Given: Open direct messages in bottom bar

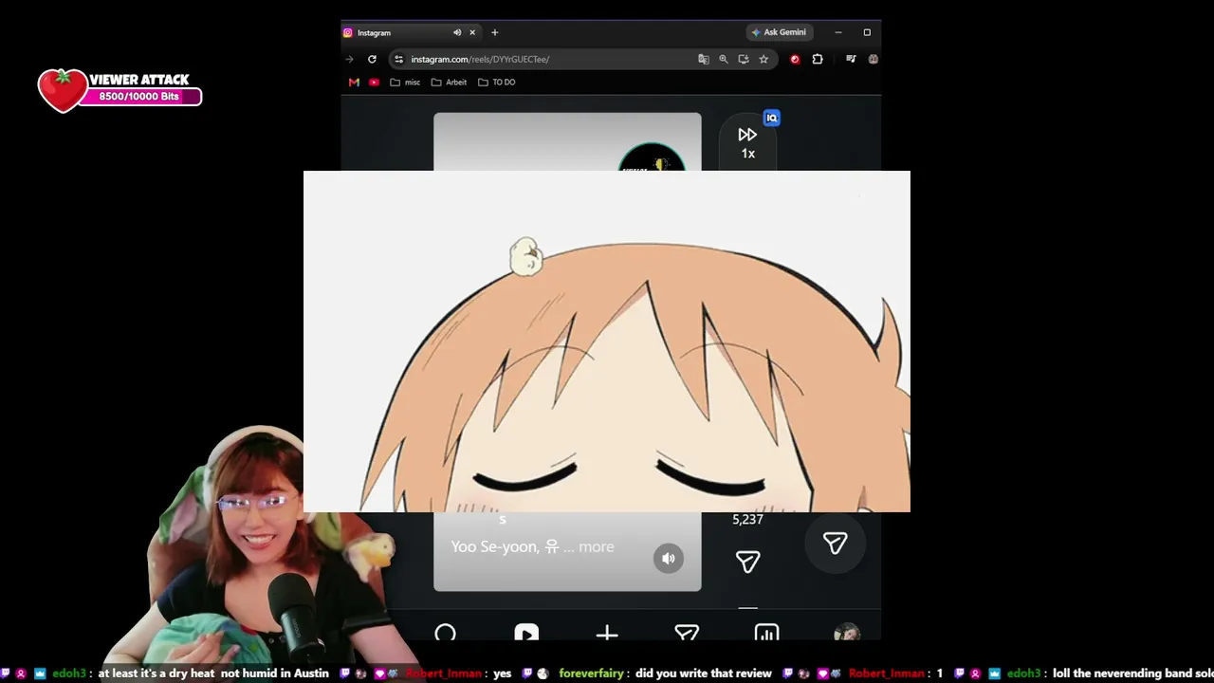Looking at the screenshot, I should coord(687,633).
